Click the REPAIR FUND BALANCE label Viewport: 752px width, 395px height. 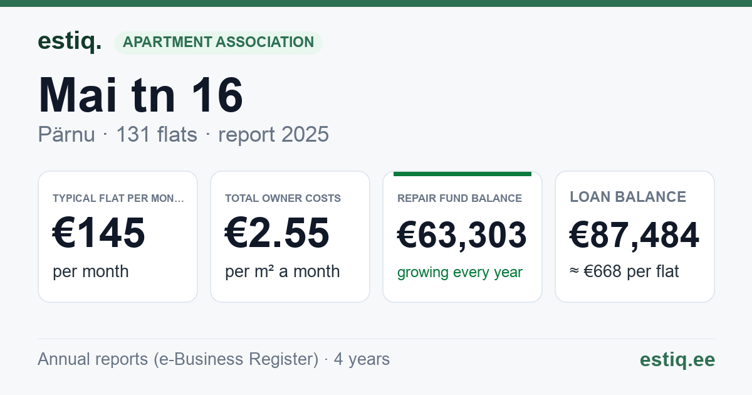coord(459,199)
